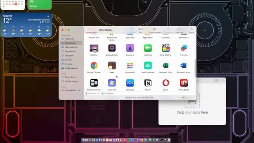Select the Google Chrome icon

[x=94, y=66]
